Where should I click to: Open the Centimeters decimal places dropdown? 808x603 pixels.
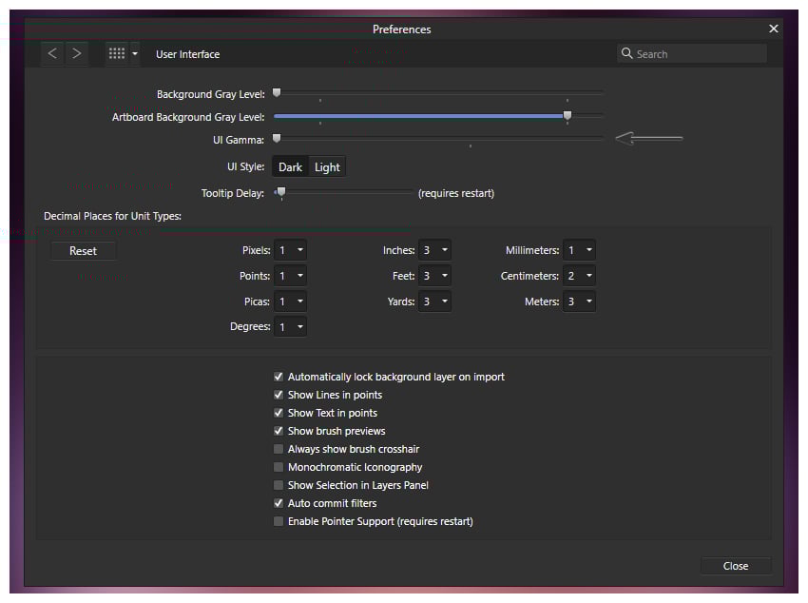tap(579, 276)
